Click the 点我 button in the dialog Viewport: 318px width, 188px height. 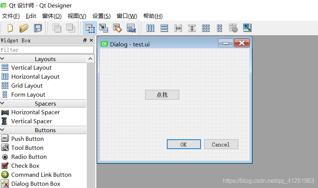point(162,95)
